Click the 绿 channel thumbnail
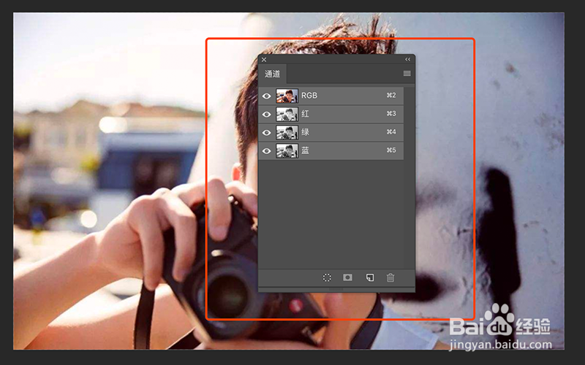 287,132
